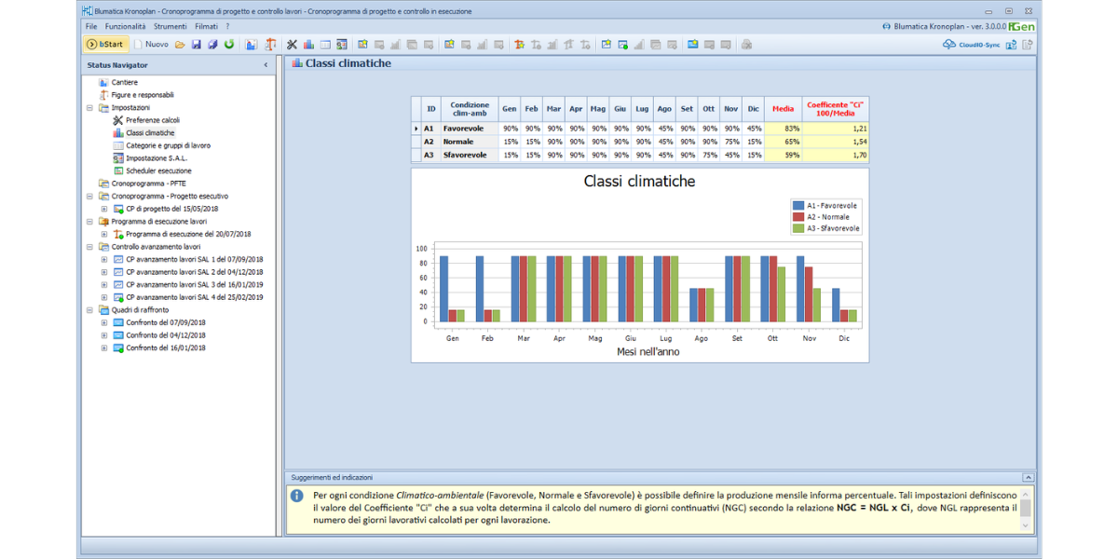This screenshot has width=1118, height=559.
Task: Select Categorie e gruppi di lavoro
Action: click(168, 146)
